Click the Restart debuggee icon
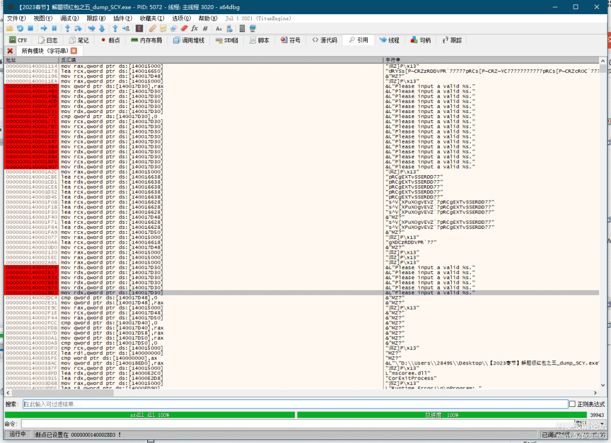 pyautogui.click(x=20, y=28)
